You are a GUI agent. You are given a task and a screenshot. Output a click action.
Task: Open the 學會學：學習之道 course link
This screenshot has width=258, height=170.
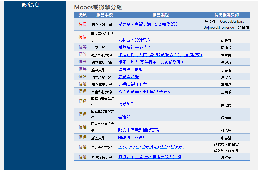(148, 24)
